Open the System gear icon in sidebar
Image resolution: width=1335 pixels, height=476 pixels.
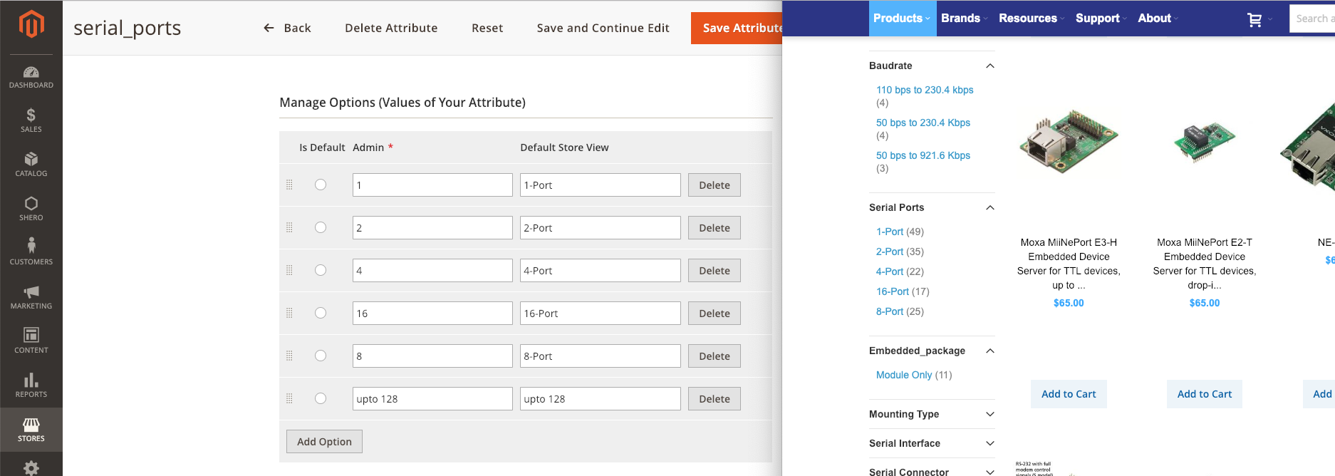[31, 467]
